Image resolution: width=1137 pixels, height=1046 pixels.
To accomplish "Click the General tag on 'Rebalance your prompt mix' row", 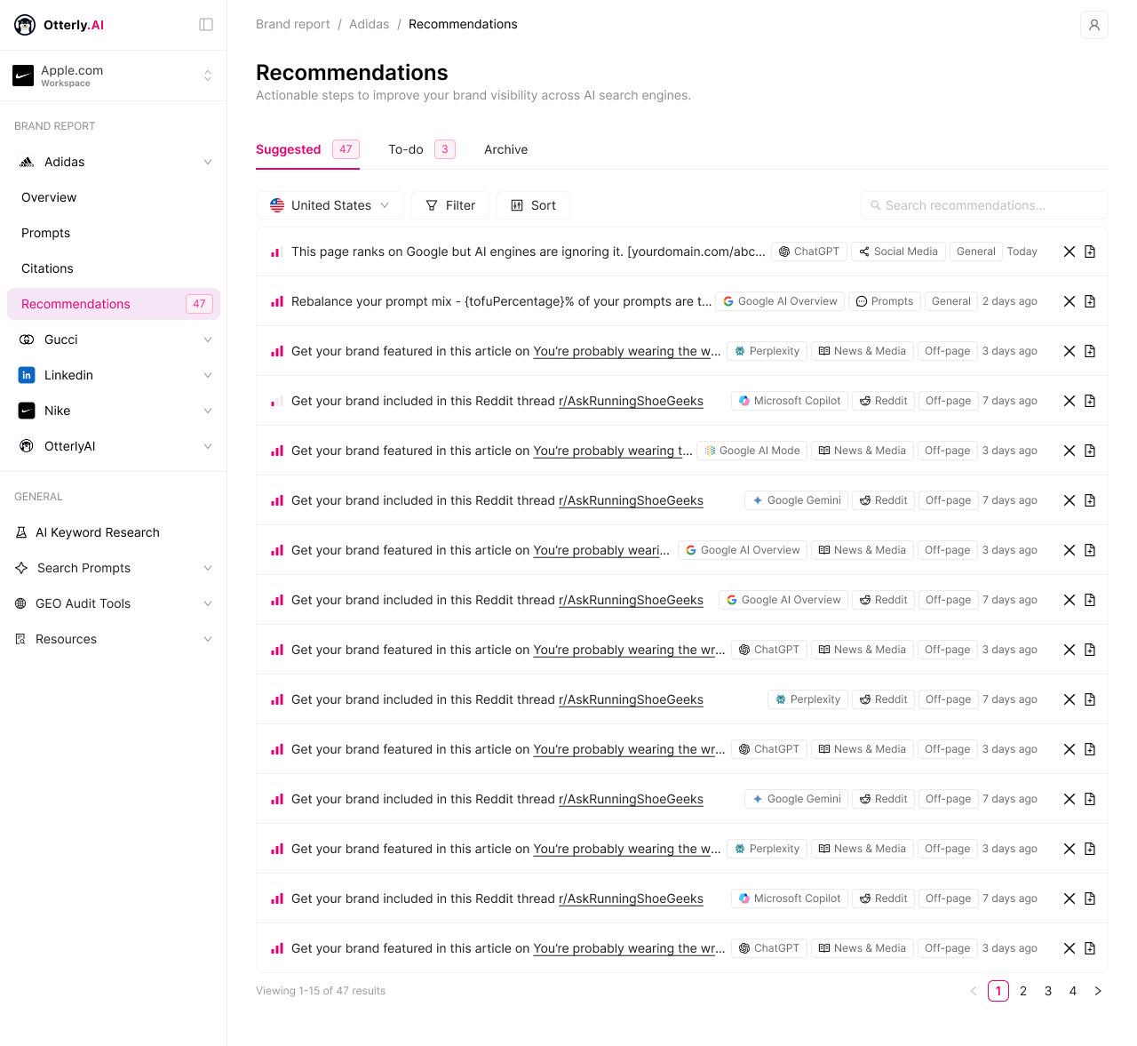I will pos(951,301).
